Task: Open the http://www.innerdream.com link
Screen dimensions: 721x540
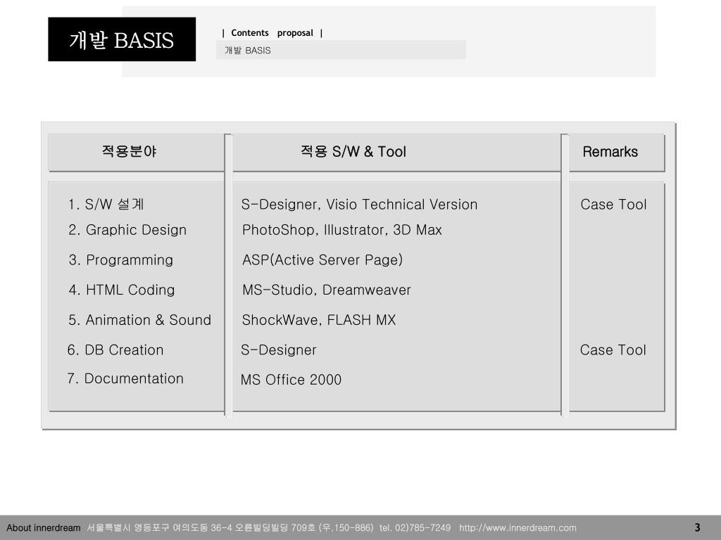Action: point(518,527)
